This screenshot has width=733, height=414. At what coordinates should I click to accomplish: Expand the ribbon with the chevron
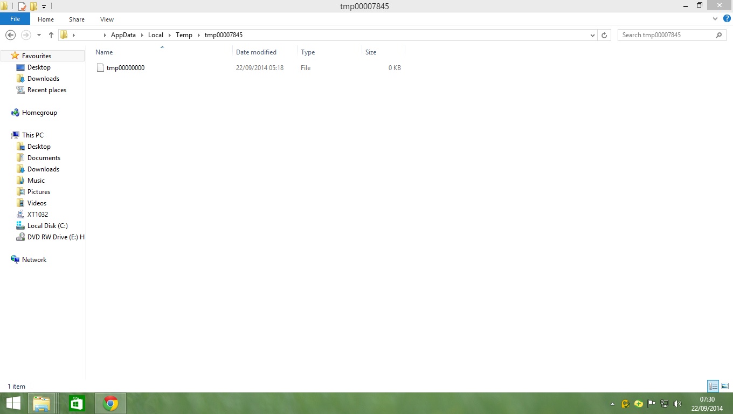click(715, 19)
